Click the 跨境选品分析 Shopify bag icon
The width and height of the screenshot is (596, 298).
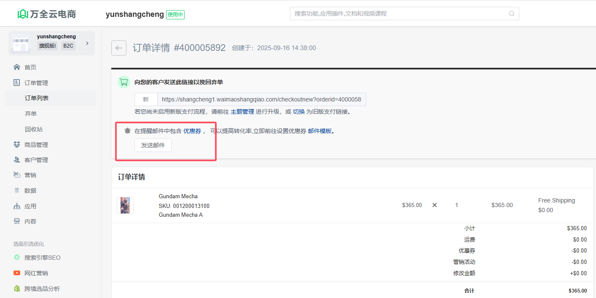pyautogui.click(x=17, y=289)
